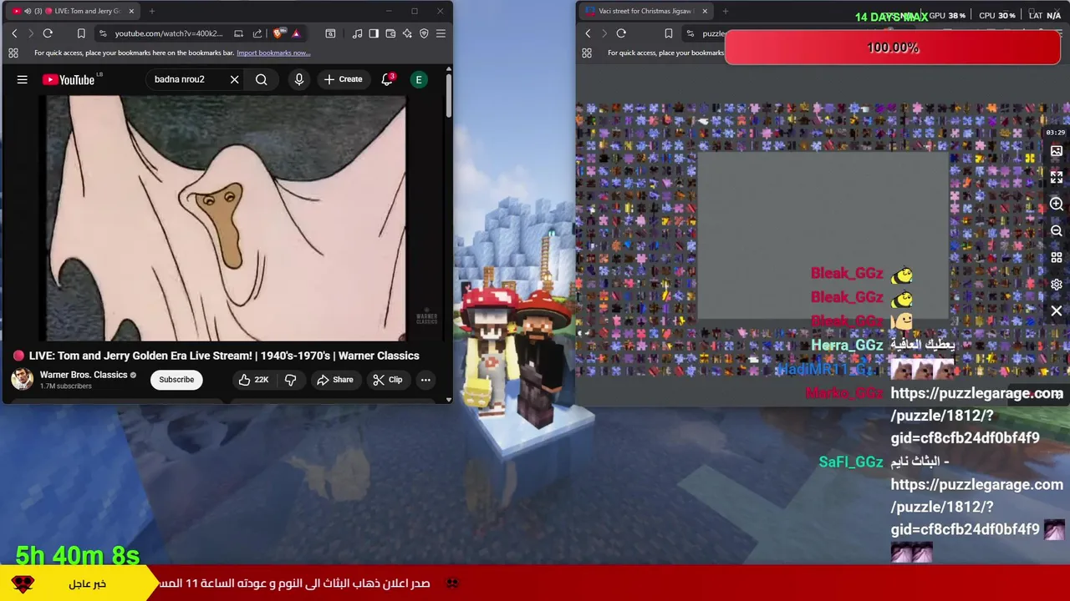Screen dimensions: 1070x601
Task: Open the puzzle settings gear
Action: pyautogui.click(x=1057, y=285)
